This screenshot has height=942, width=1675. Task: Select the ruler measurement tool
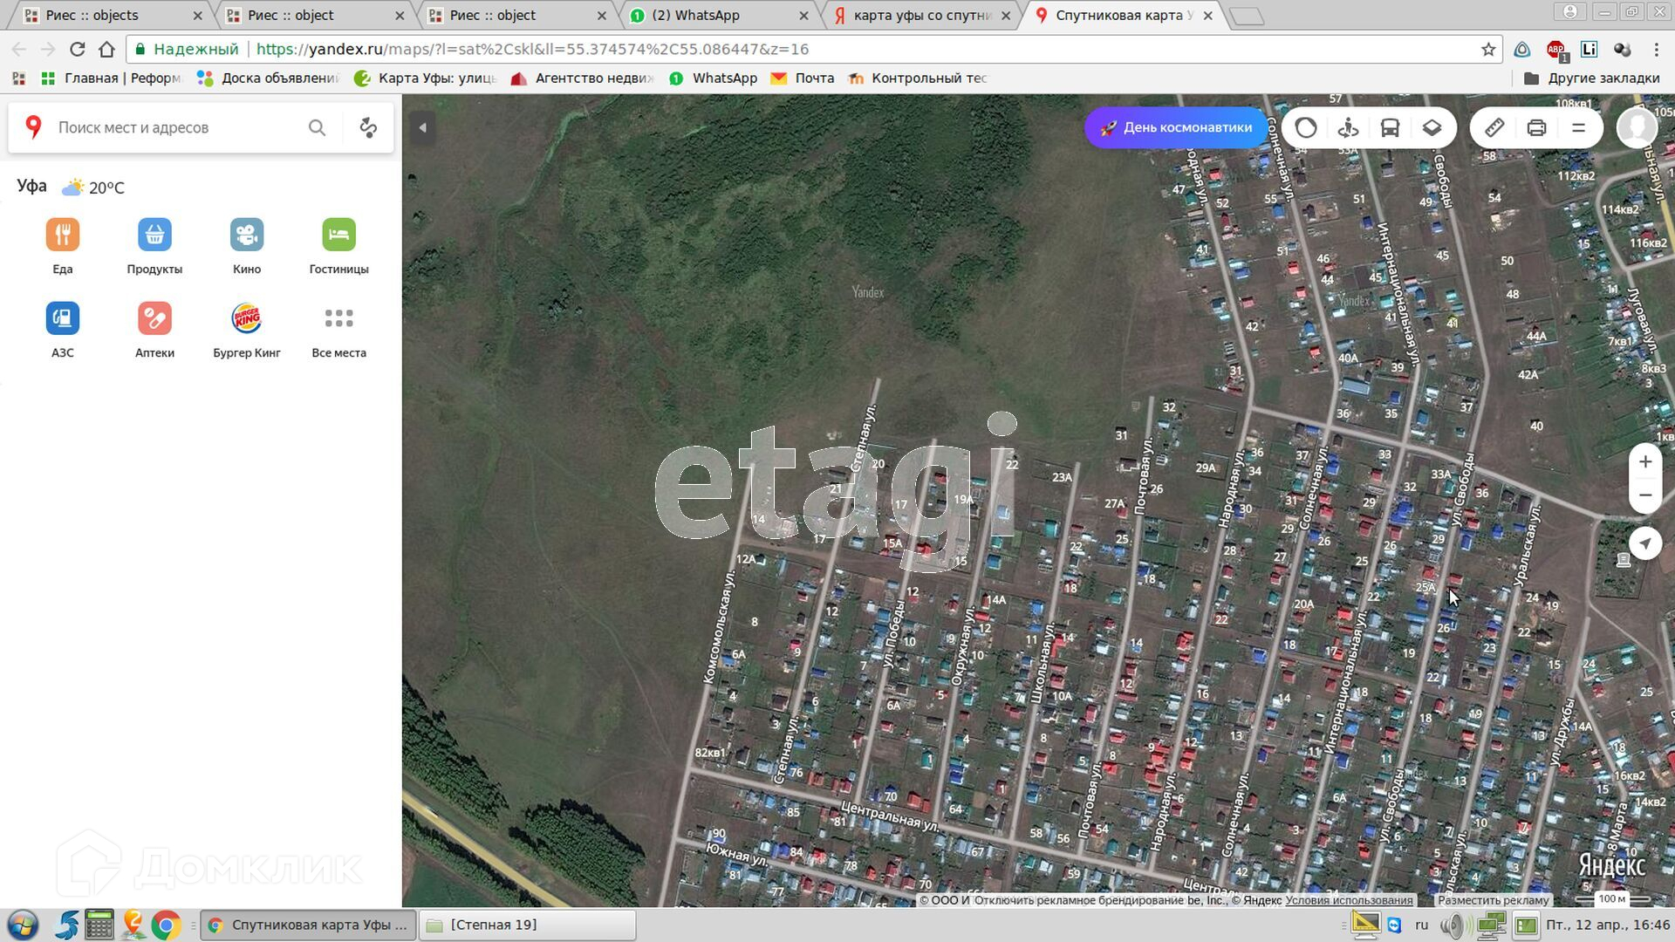(x=1494, y=128)
